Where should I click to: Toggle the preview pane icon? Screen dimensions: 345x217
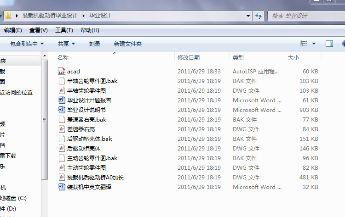[x=329, y=44]
